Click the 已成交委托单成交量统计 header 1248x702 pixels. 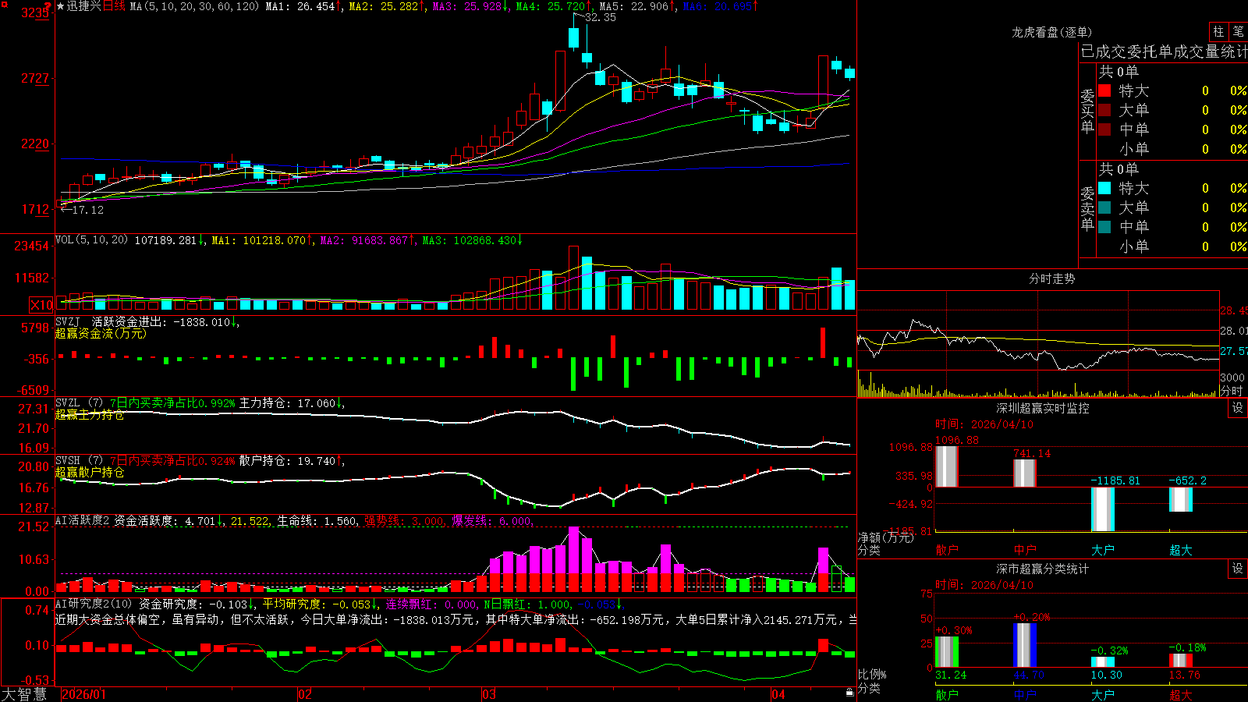pos(1165,51)
